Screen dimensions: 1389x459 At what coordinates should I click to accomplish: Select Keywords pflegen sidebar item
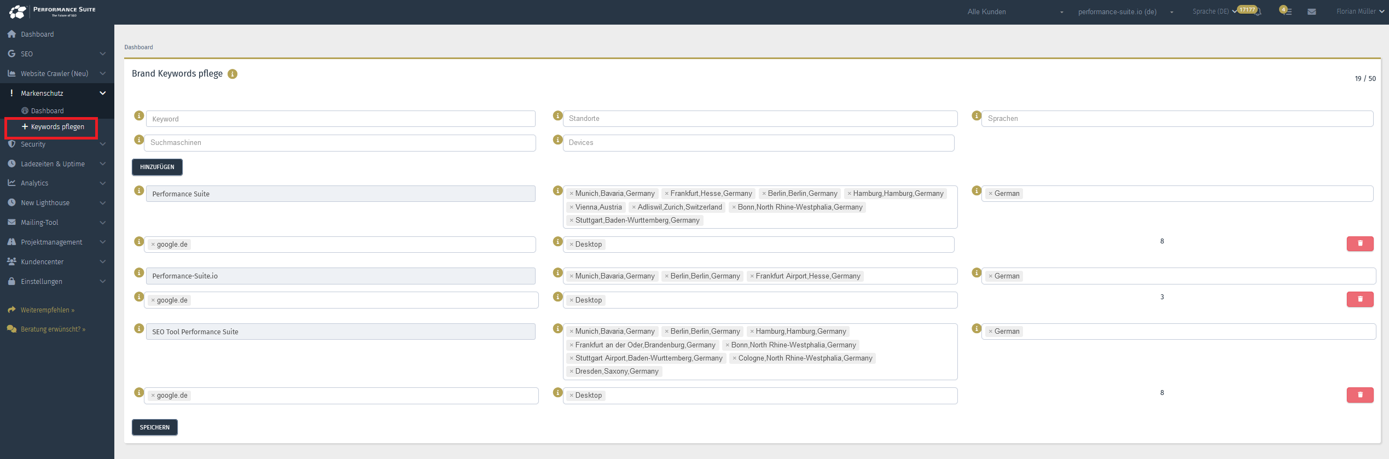[x=53, y=127]
